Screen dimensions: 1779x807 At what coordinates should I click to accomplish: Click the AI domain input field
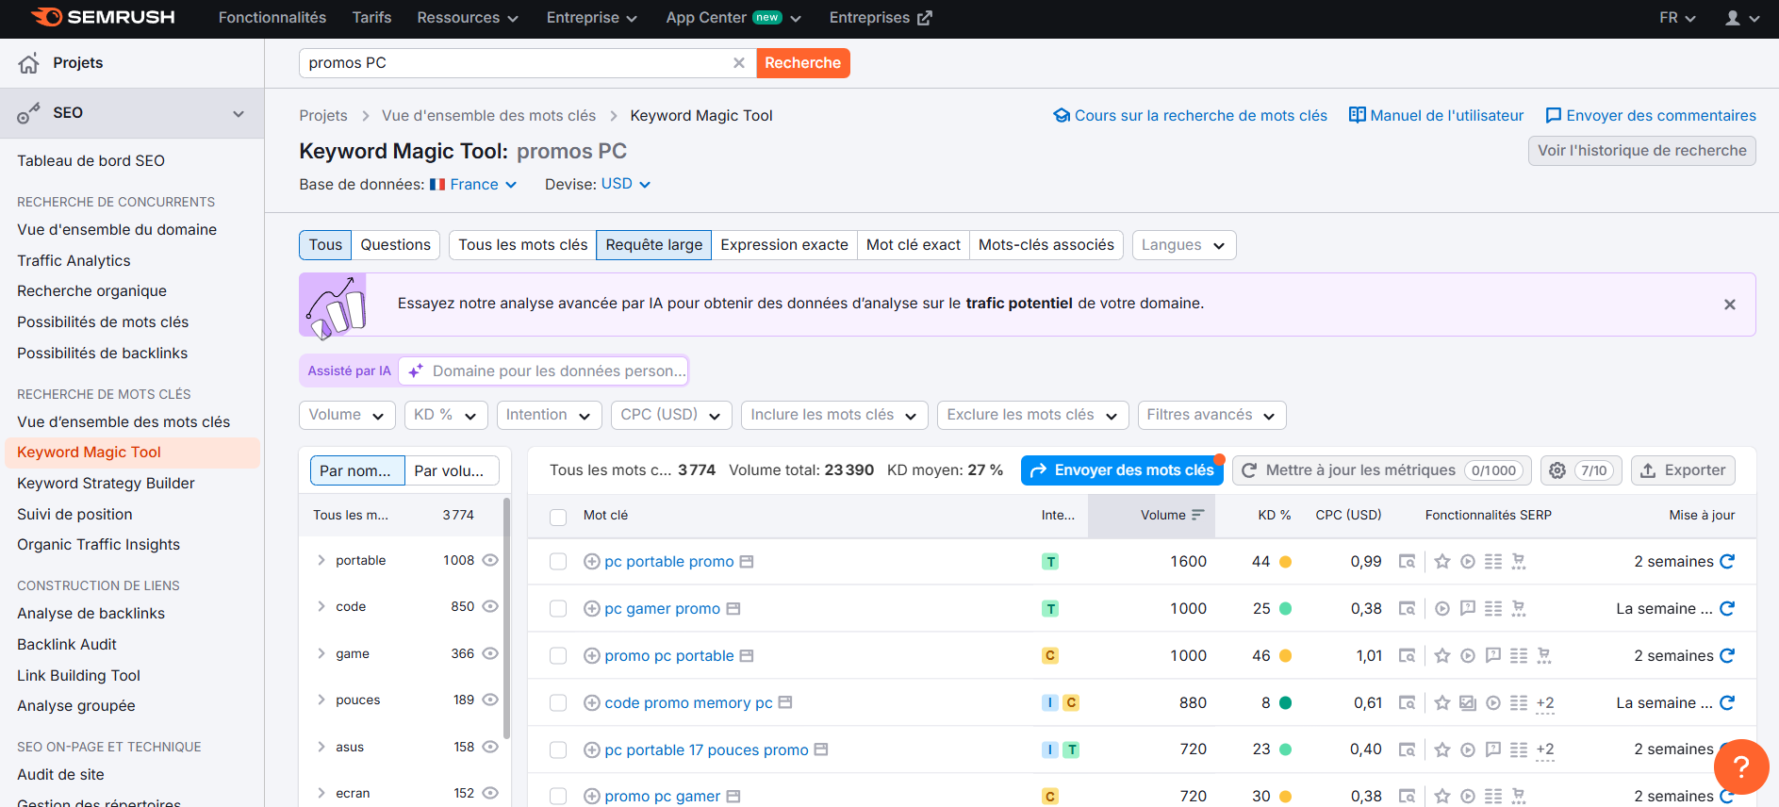tap(544, 371)
